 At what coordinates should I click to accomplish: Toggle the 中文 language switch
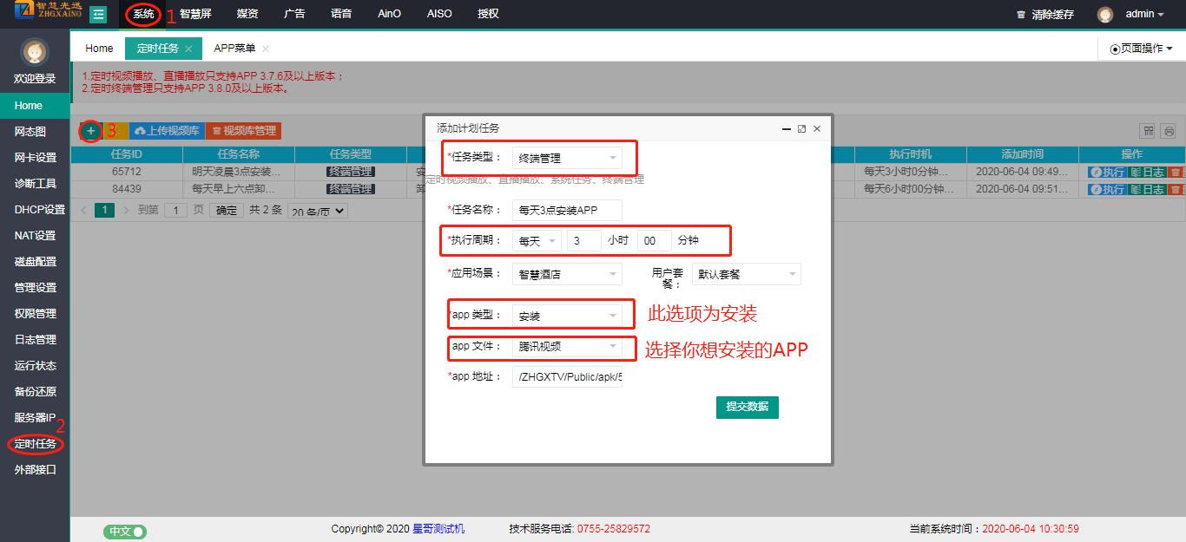pos(125,531)
